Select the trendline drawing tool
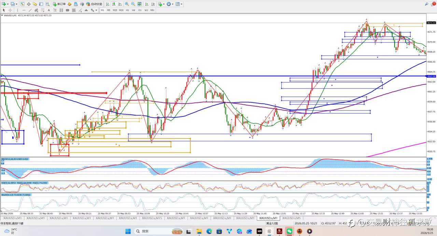Viewport: 437px width, 236px height. 30,10
